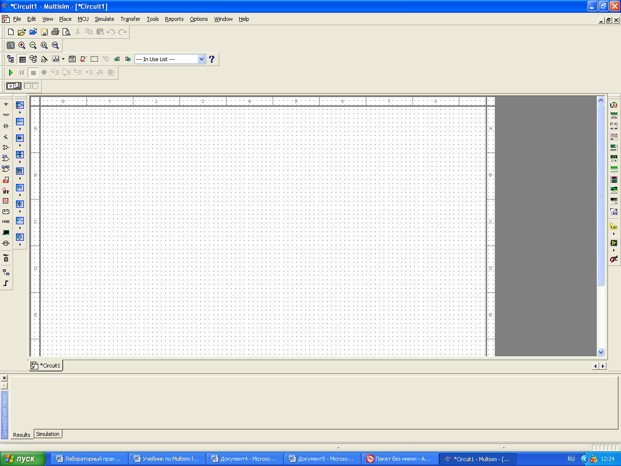The height and width of the screenshot is (466, 621).
Task: Switch to the Simulation tab
Action: tap(48, 434)
